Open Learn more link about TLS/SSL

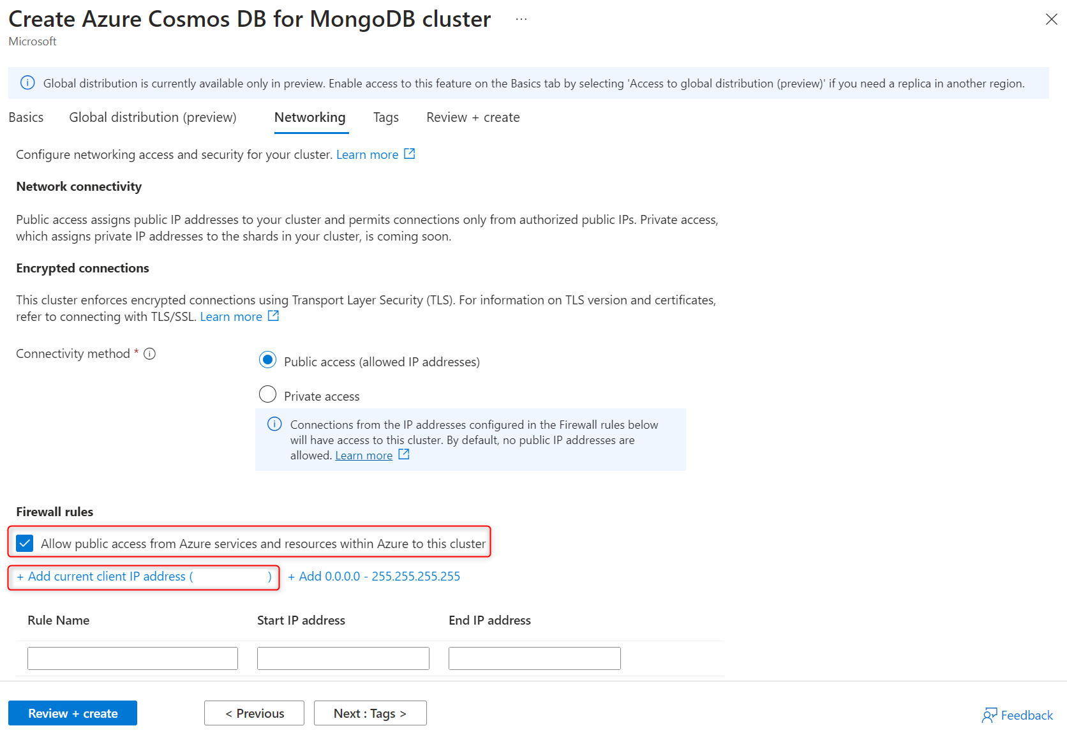coord(231,316)
